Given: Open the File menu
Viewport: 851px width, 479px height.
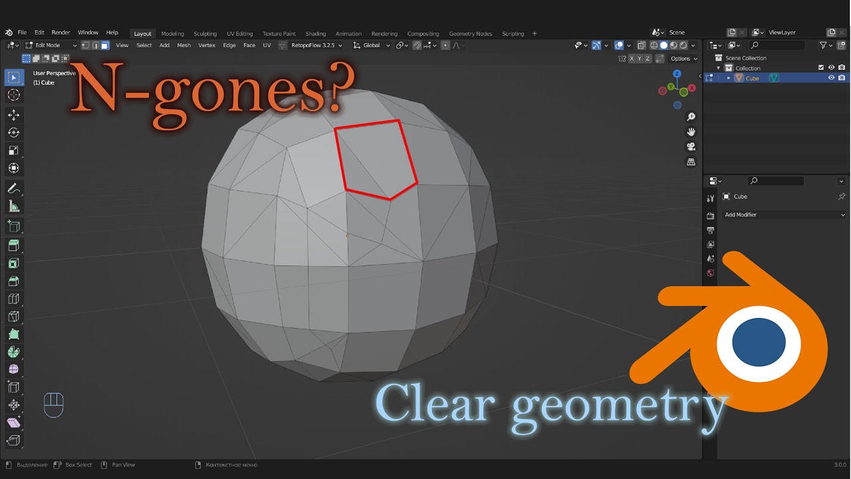Looking at the screenshot, I should (22, 32).
